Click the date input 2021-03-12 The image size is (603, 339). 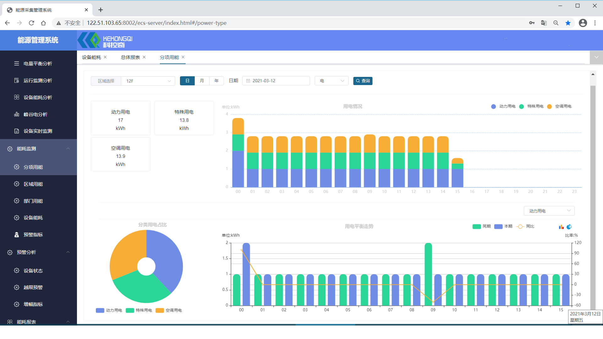coord(276,81)
